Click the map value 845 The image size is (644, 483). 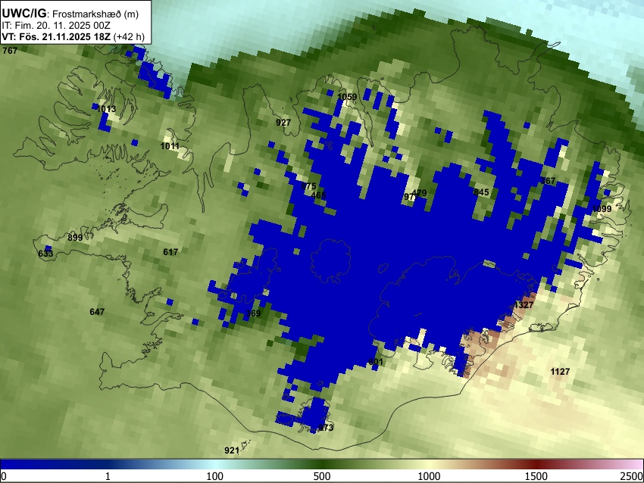[x=481, y=192]
